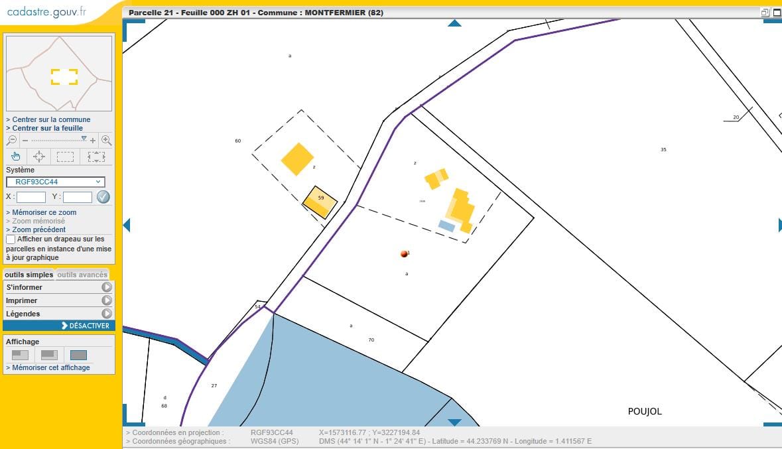
Task: Click the zoom level slider handle
Action: pyautogui.click(x=84, y=139)
